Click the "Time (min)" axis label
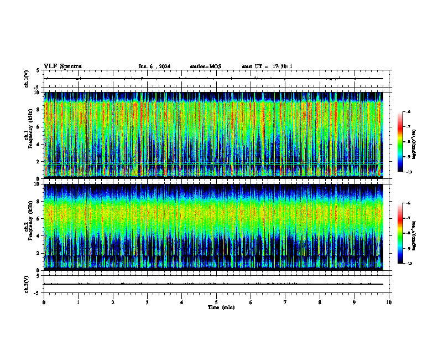The image size is (438, 339). (221, 307)
